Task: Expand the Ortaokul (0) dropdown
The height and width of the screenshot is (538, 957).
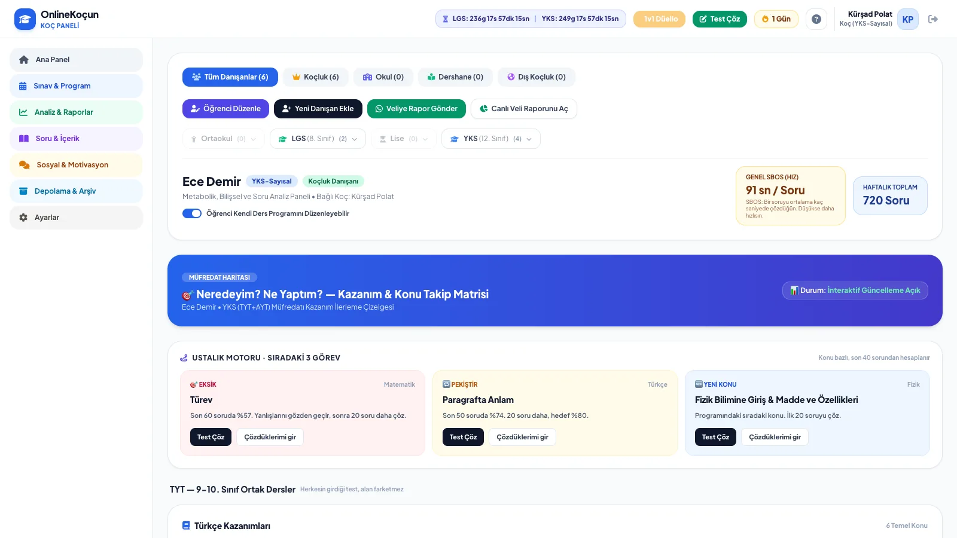Action: pyautogui.click(x=224, y=139)
